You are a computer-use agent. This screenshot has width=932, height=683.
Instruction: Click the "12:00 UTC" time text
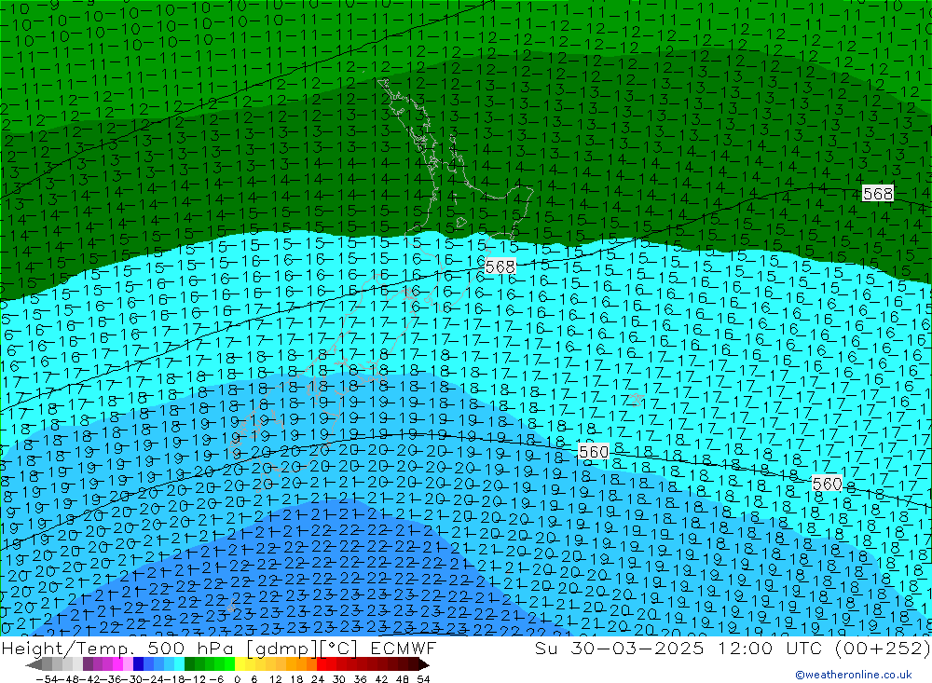coord(770,648)
